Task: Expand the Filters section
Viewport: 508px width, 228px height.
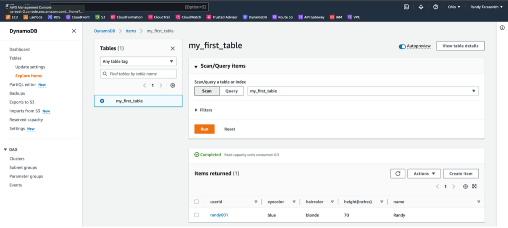Action: [203, 110]
